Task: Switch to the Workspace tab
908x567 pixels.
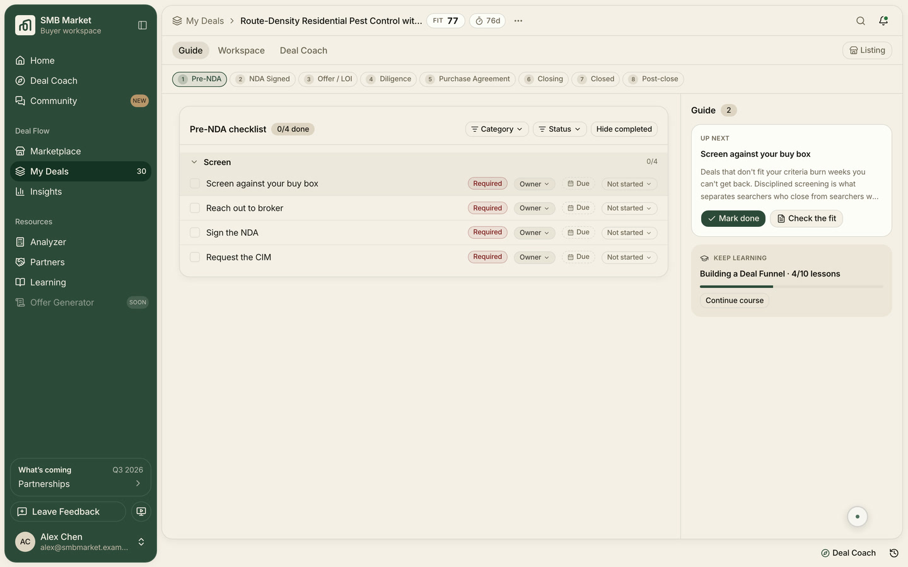Action: coord(242,50)
